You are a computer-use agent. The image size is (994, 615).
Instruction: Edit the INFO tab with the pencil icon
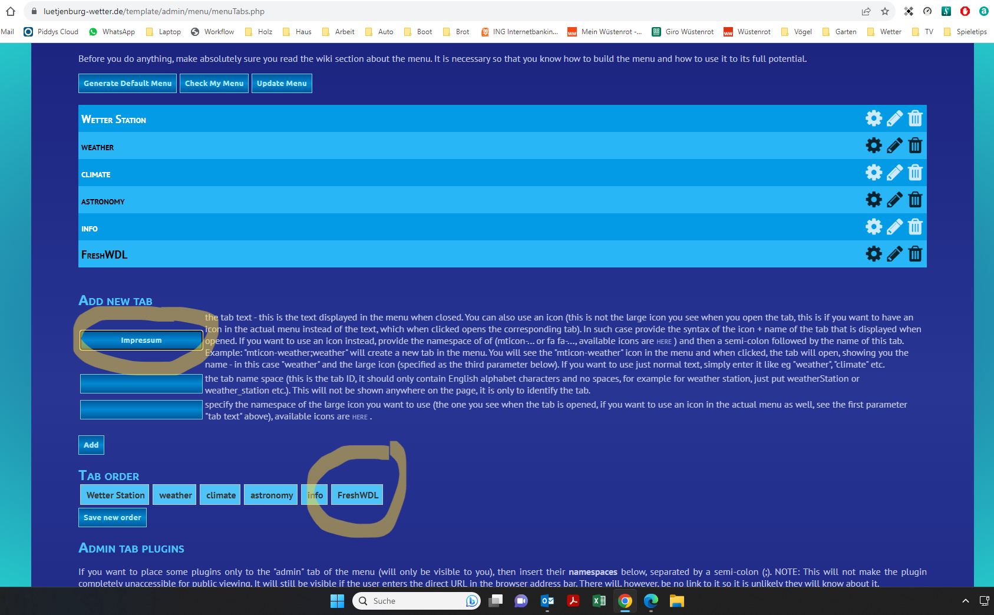(x=894, y=226)
